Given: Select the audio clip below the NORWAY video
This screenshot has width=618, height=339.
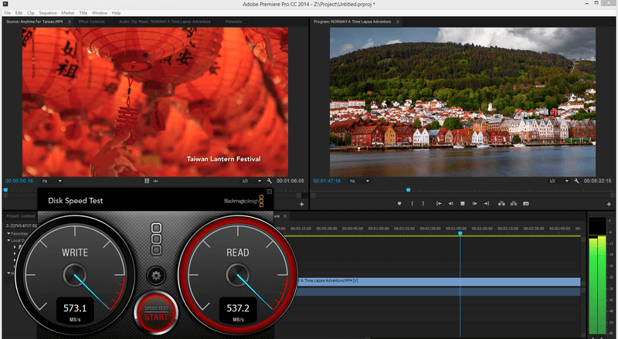Looking at the screenshot, I should tap(439, 292).
